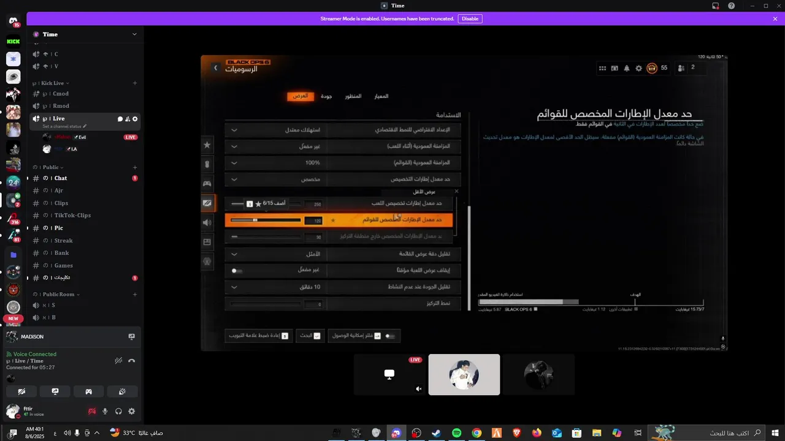Image resolution: width=785 pixels, height=441 pixels.
Task: Open audio speaker settings category in game
Action: 207,222
